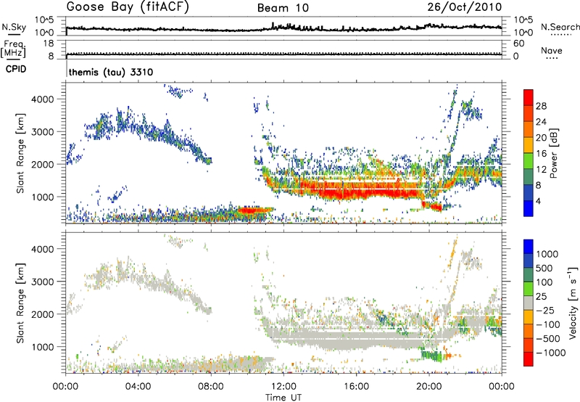Click the "CPID" row label

pyautogui.click(x=16, y=69)
